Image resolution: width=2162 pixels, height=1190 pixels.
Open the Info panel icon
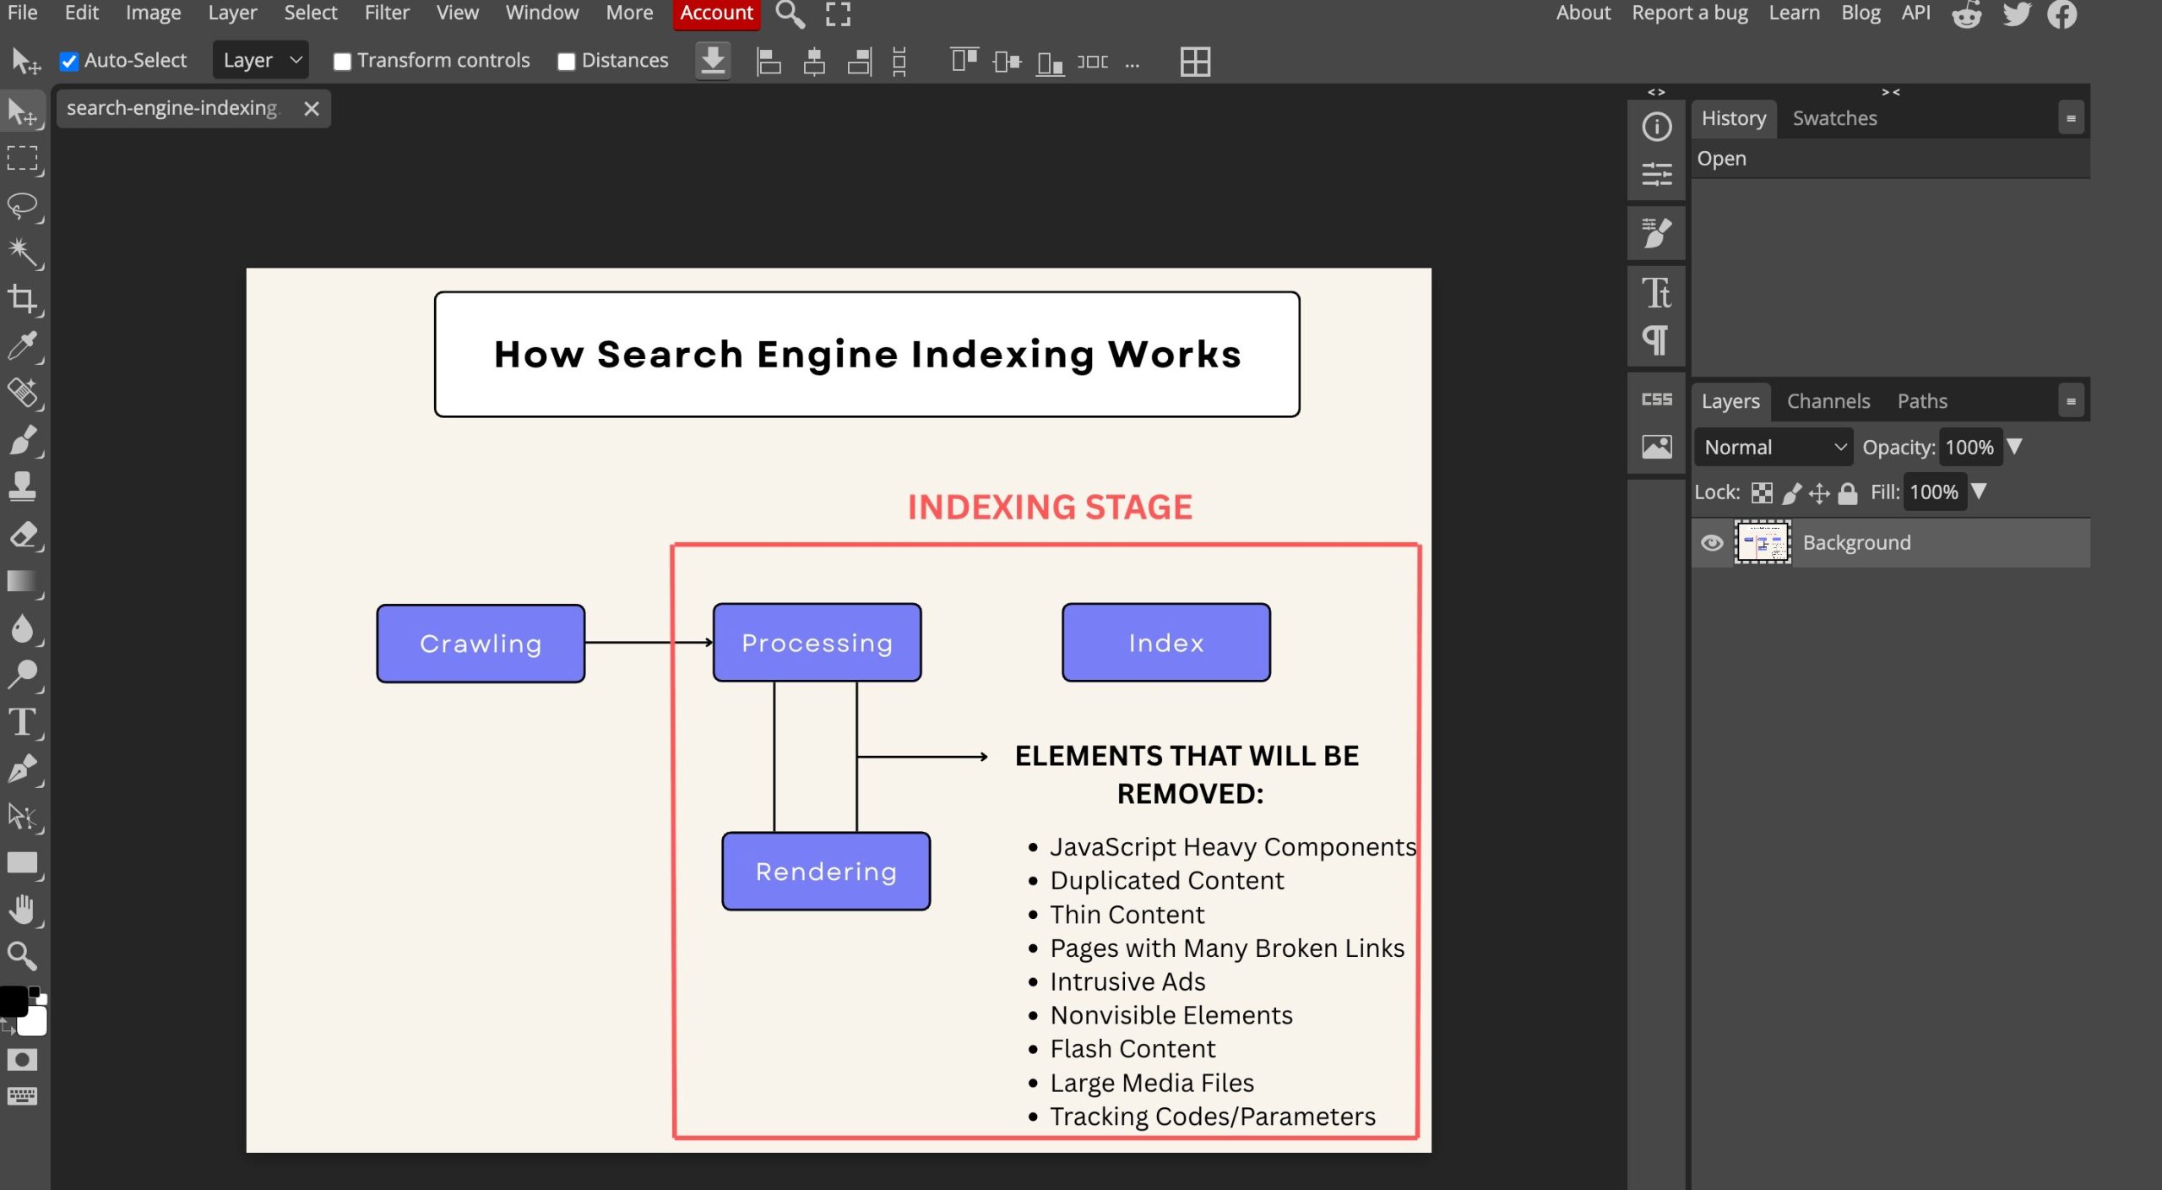(1657, 127)
